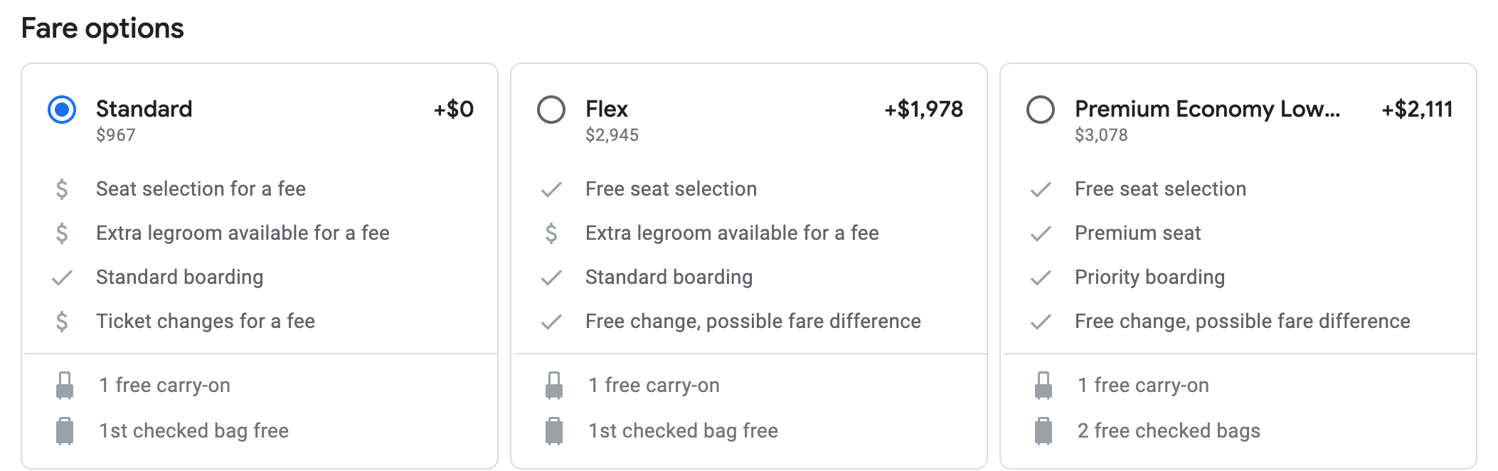This screenshot has width=1498, height=471.
Task: Click the +$1,978 Flex price difference
Action: coord(923,109)
